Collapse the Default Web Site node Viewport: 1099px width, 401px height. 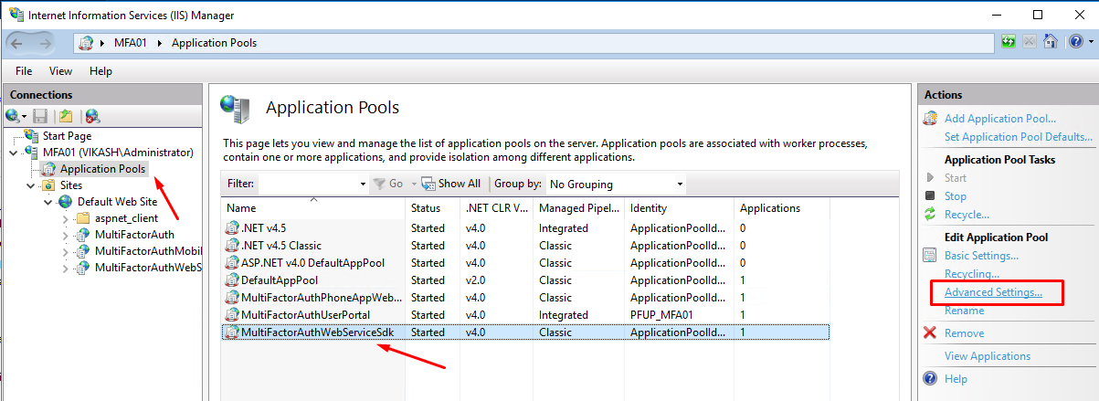point(48,202)
